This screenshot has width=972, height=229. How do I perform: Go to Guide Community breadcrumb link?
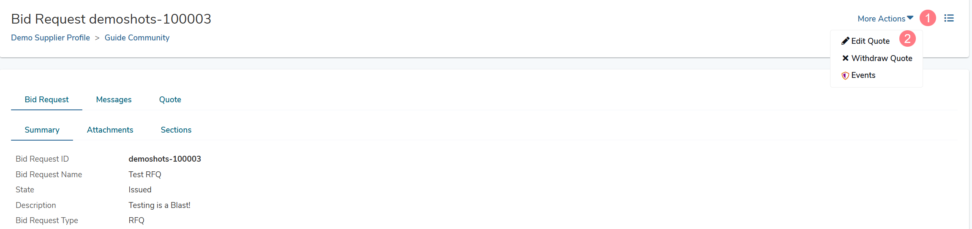coord(137,38)
